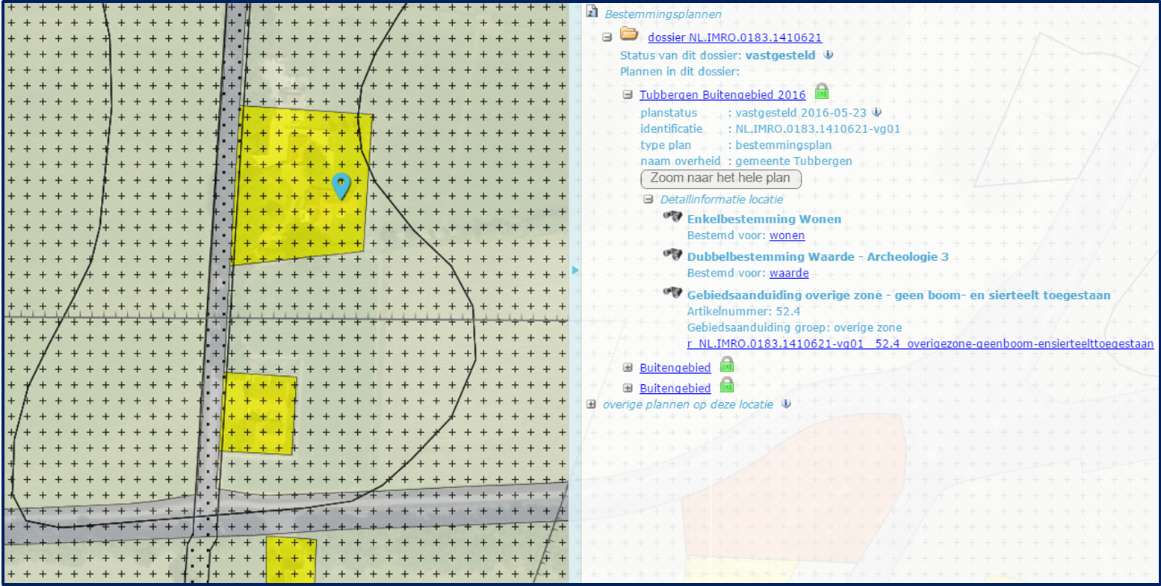1161x586 pixels.
Task: Open the wonen link under Enkelbestemming
Action: click(x=787, y=235)
